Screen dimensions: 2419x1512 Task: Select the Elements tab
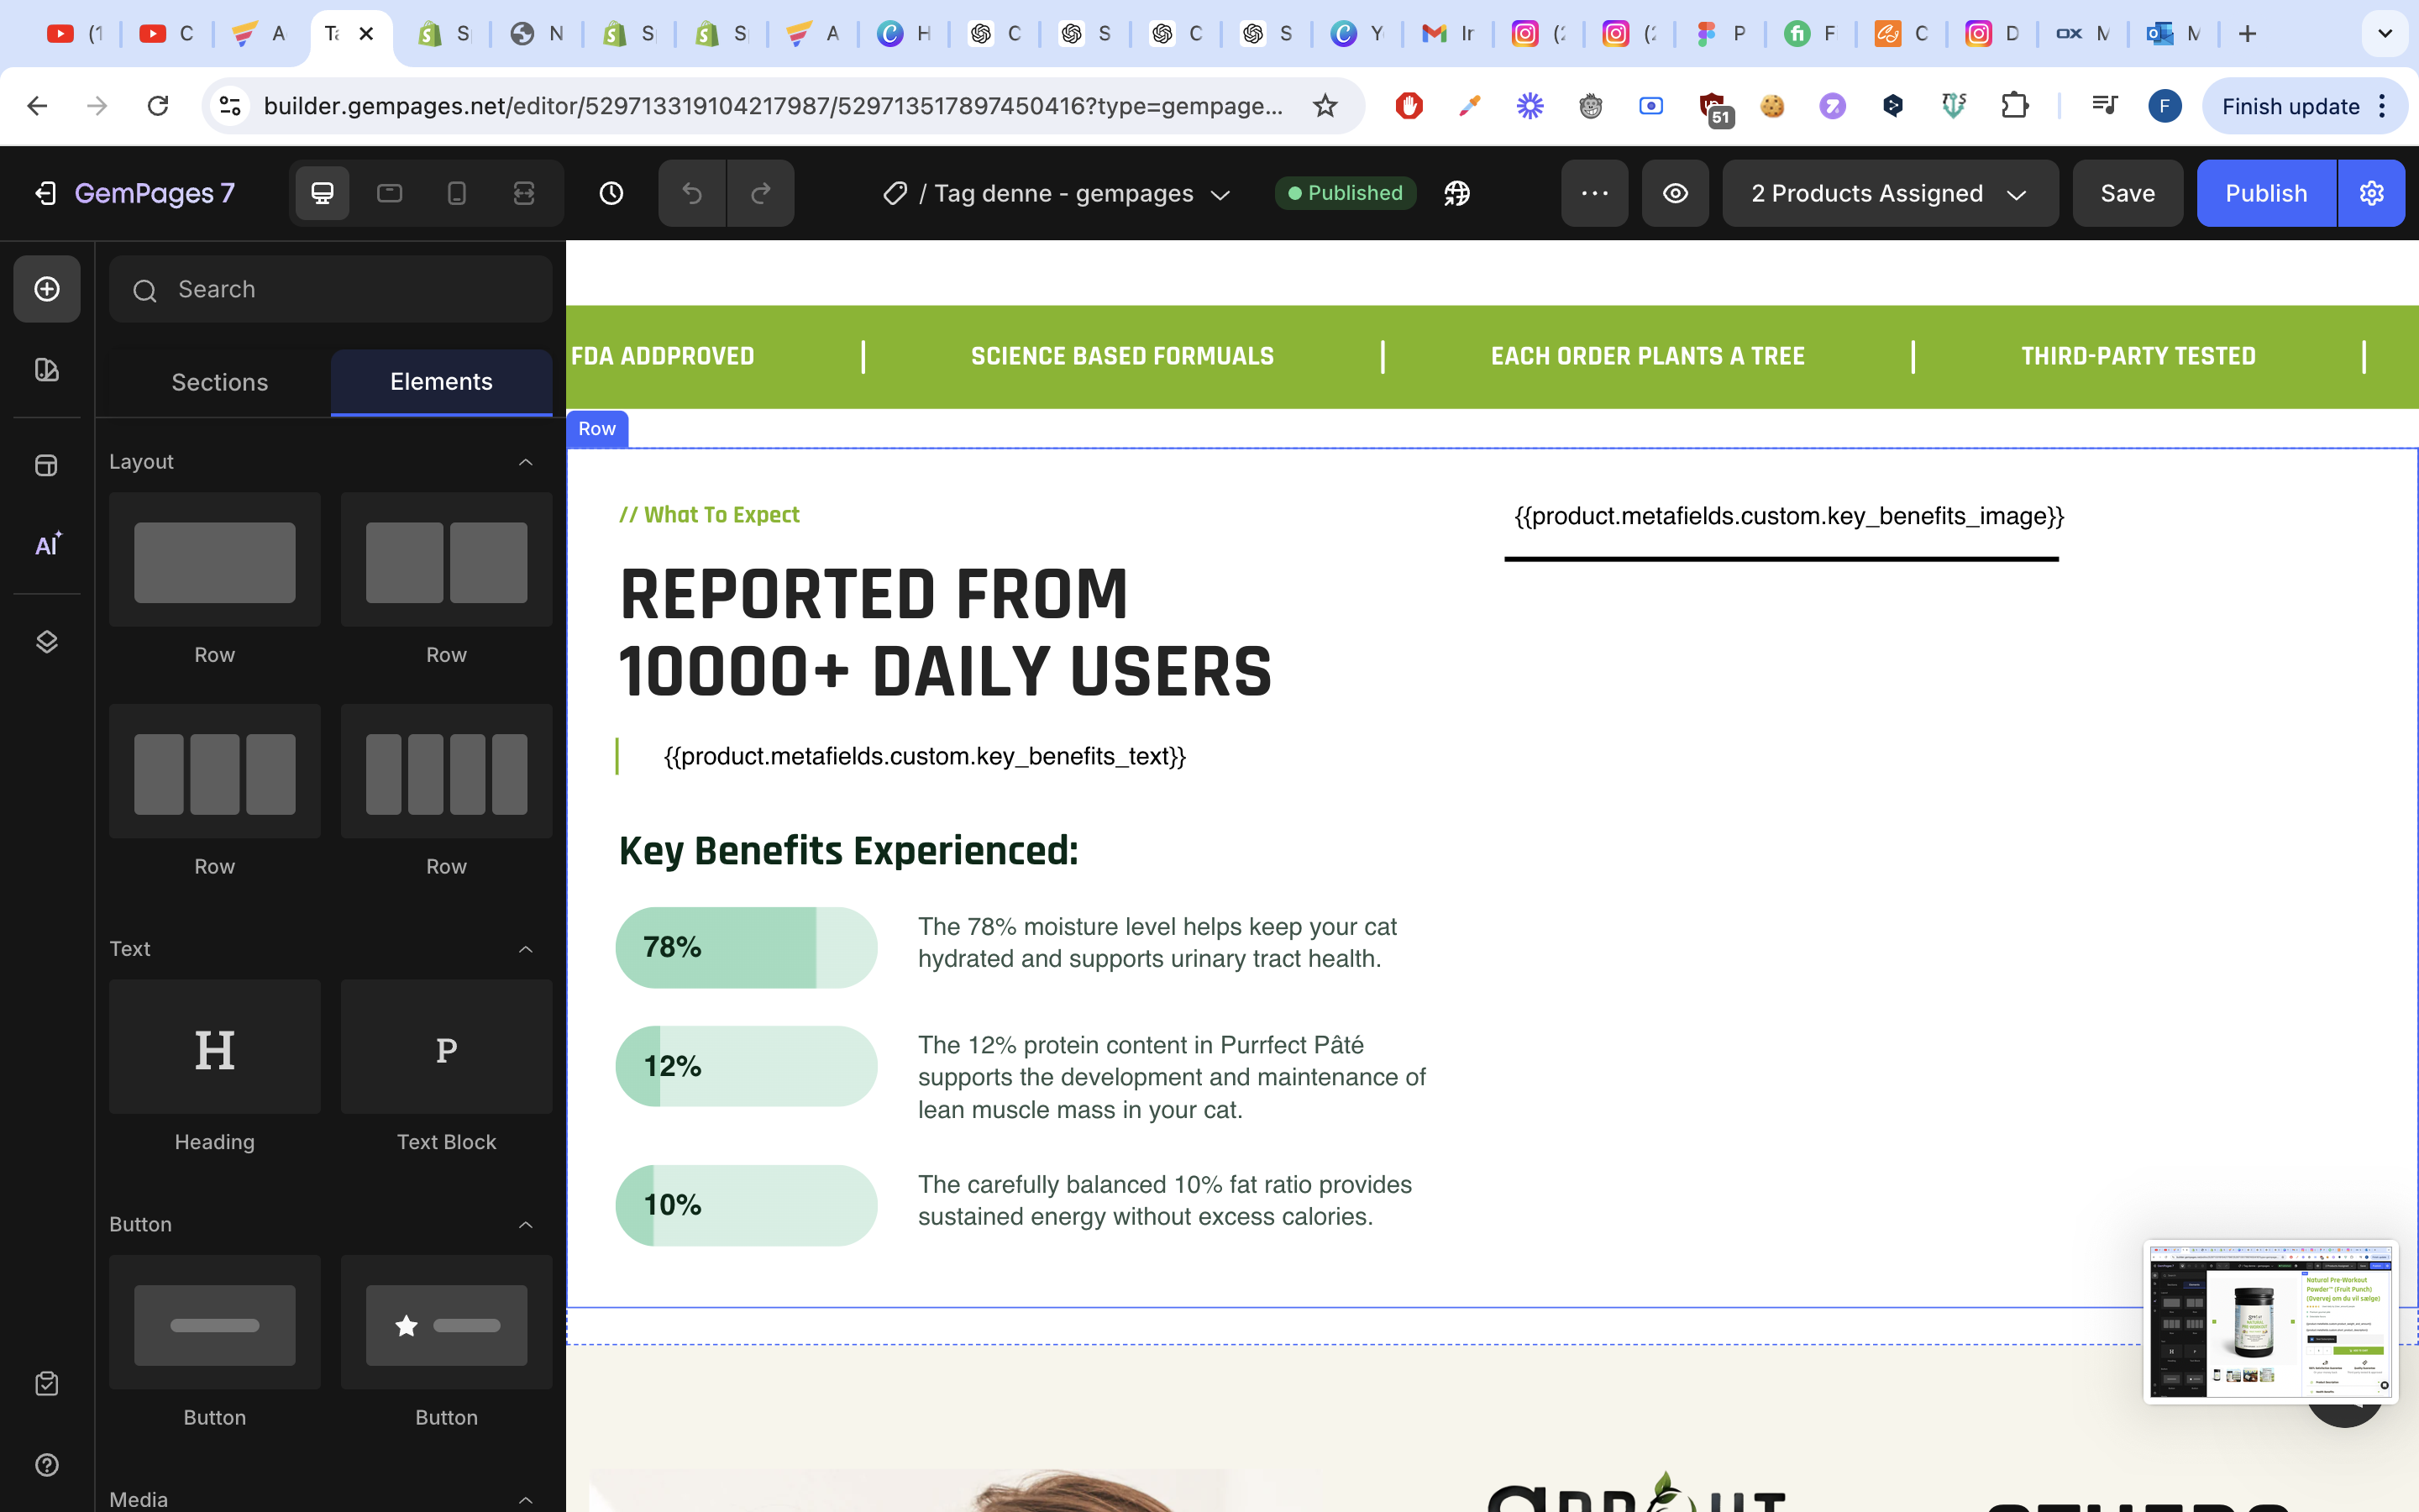(x=441, y=382)
